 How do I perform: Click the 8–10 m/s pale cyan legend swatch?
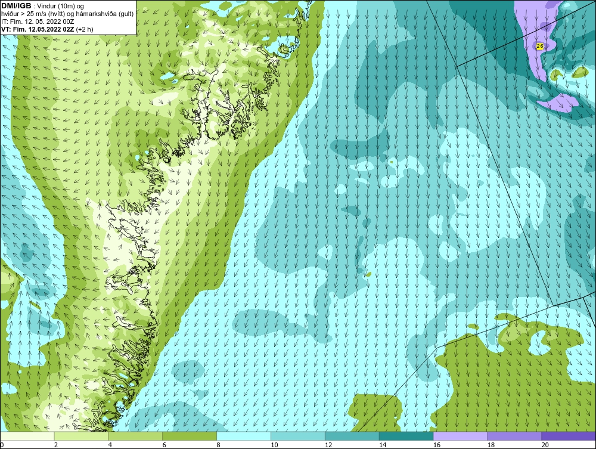pos(244,436)
